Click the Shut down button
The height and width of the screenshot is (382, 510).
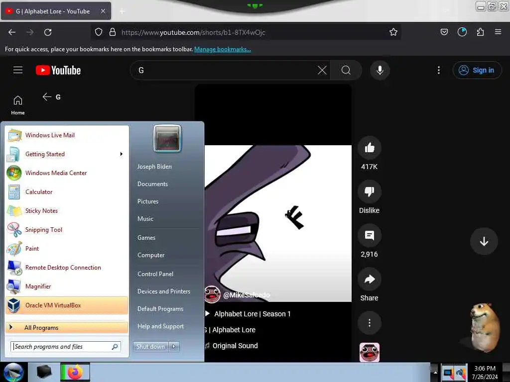150,347
